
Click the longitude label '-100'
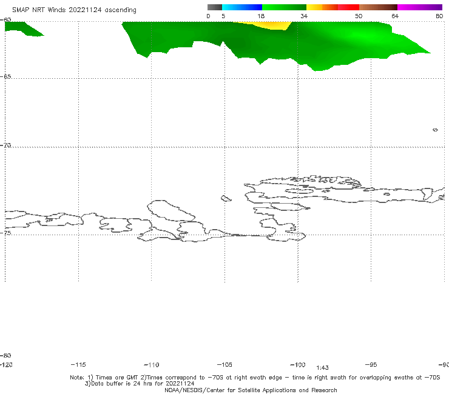click(298, 364)
